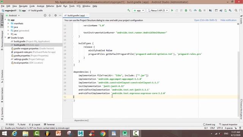Click the Run Anything toolbar icon
Screen dimensions: 243x137
point(216,10)
